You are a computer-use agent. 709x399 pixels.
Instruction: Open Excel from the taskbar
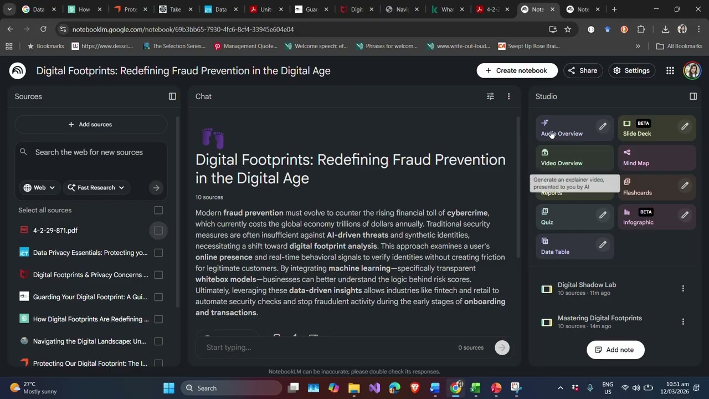(475, 388)
